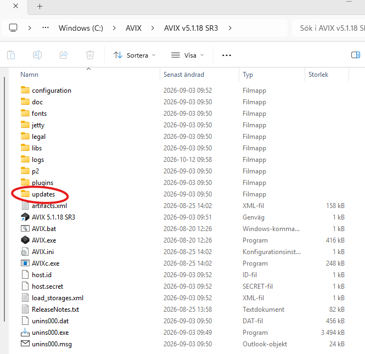Image resolution: width=365 pixels, height=354 pixels.
Task: Select load_storages.xml file name
Action: click(58, 298)
